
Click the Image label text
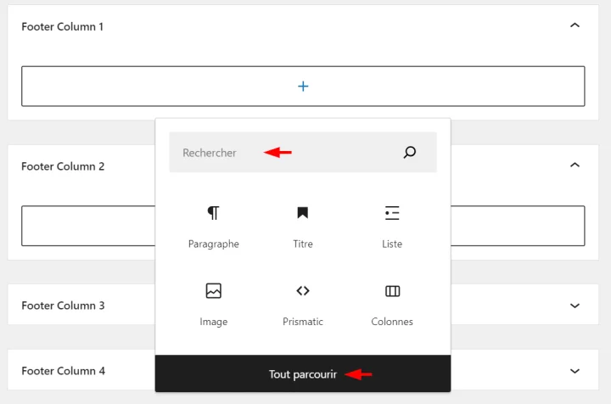tap(214, 322)
